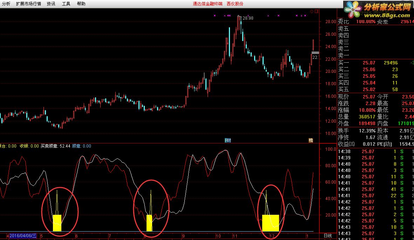Click the 换手 value 12.39%
Image resolution: width=414 pixels, height=240 pixels.
click(367, 131)
